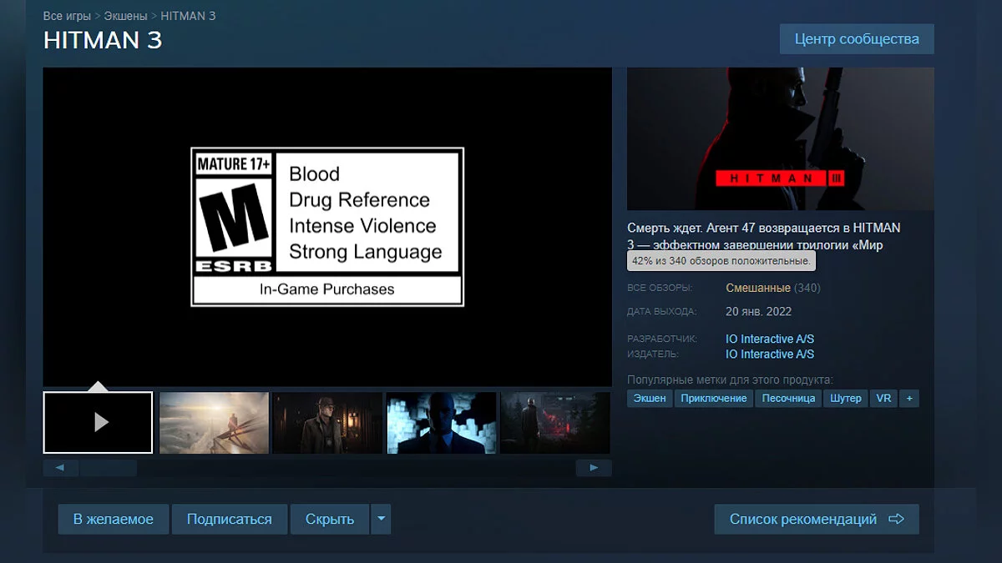This screenshot has width=1002, height=563.
Task: Open 'Список рекомендаций' queue button
Action: point(817,519)
